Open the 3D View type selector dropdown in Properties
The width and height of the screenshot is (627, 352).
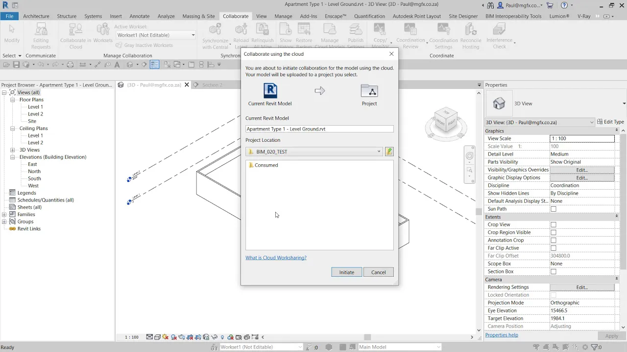tap(539, 122)
